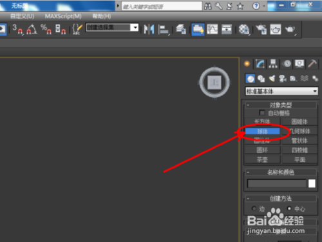The width and height of the screenshot is (322, 242).
Task: Toggle the Angle Snap tool
Action: [32, 29]
